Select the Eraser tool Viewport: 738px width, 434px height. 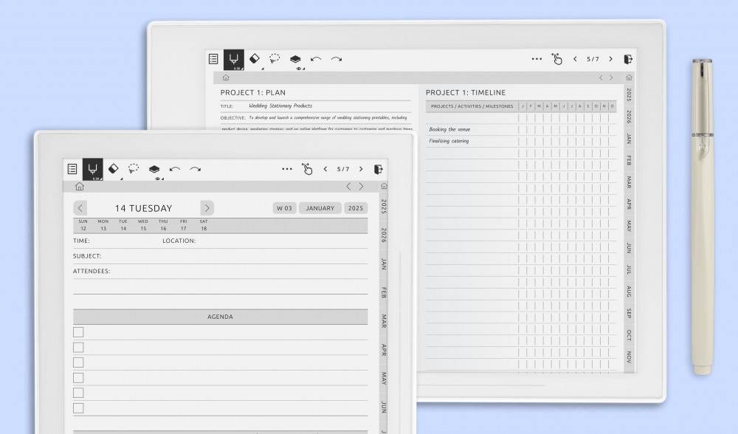114,168
